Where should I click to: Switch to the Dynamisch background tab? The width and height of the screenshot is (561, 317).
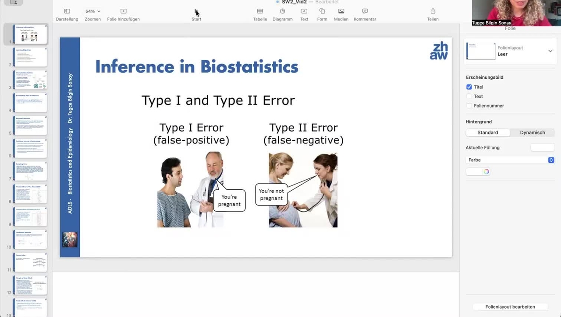[x=532, y=132]
